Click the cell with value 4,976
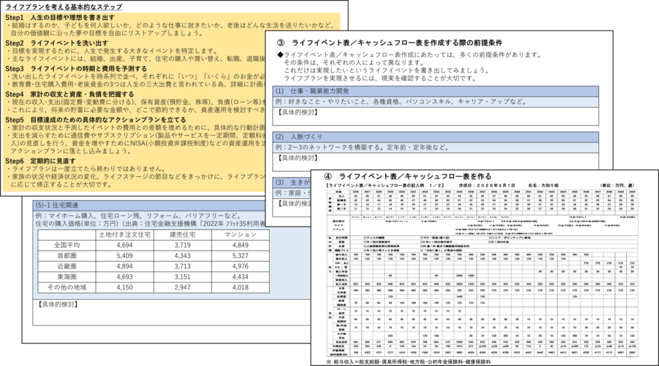Viewport: 659px width, 366px height. (x=241, y=266)
